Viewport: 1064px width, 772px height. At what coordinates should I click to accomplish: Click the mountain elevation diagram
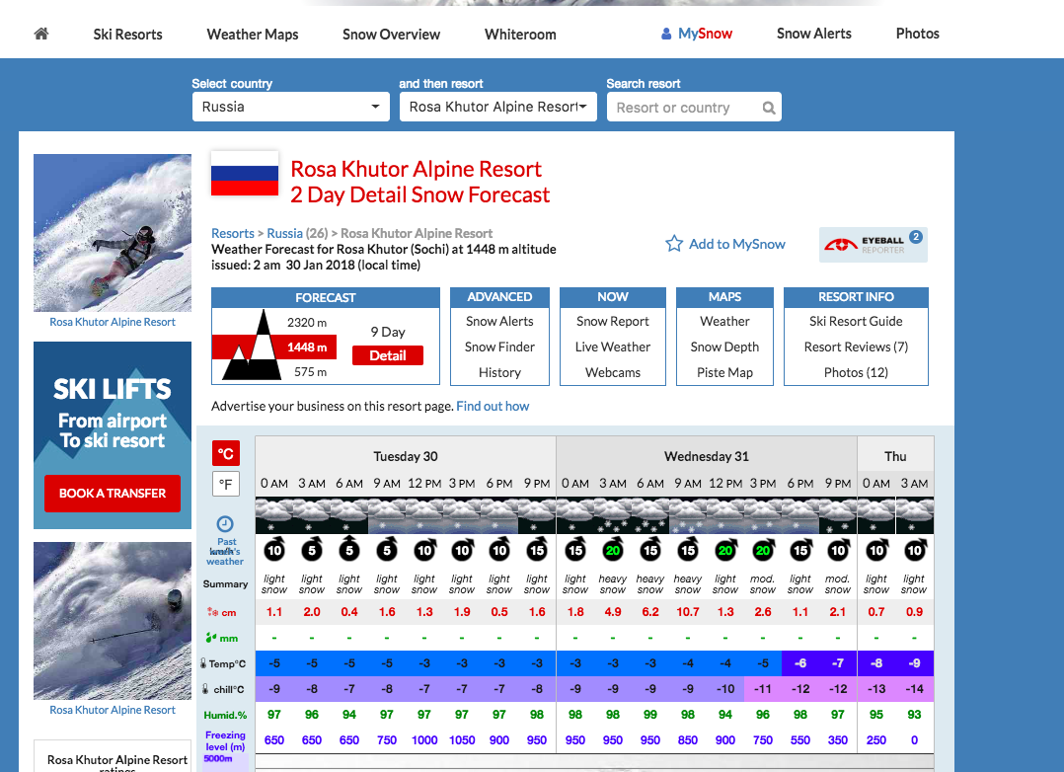pyautogui.click(x=252, y=345)
